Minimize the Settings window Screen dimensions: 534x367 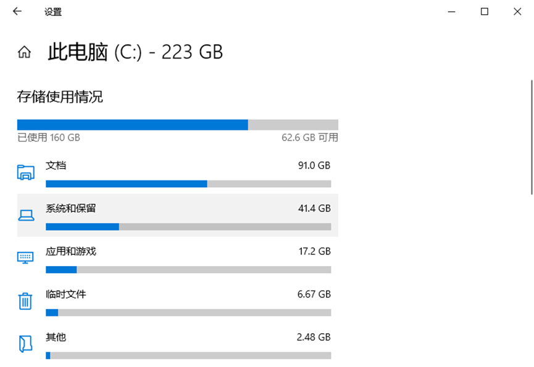click(452, 11)
